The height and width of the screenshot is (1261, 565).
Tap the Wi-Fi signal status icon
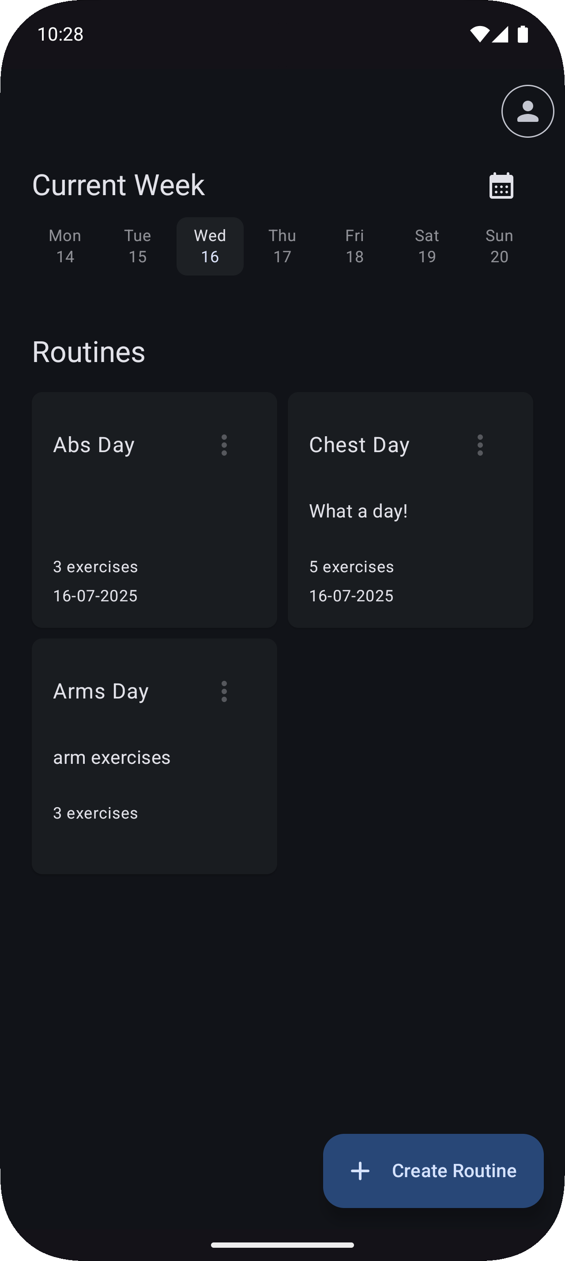(x=479, y=34)
